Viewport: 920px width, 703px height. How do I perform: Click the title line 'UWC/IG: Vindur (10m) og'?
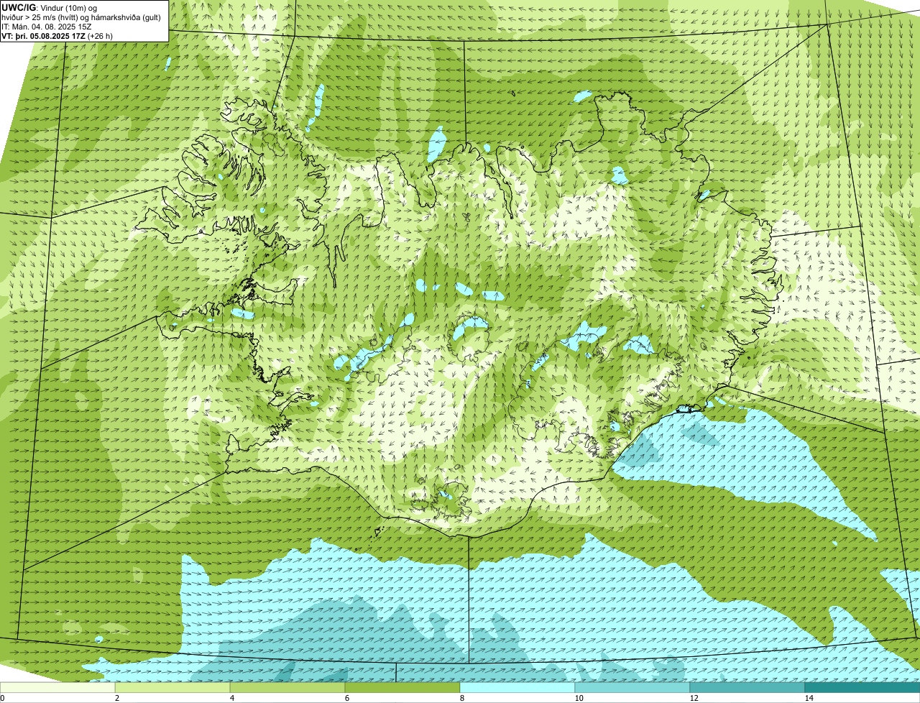[x=49, y=6]
